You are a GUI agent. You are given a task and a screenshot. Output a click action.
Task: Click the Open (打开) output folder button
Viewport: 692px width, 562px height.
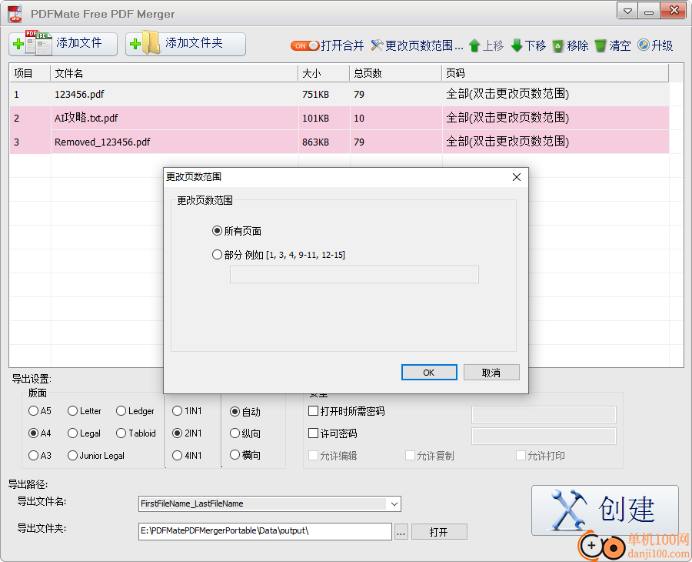[x=439, y=532]
